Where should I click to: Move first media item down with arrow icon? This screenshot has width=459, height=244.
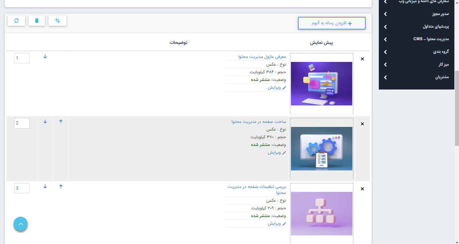pyautogui.click(x=45, y=57)
